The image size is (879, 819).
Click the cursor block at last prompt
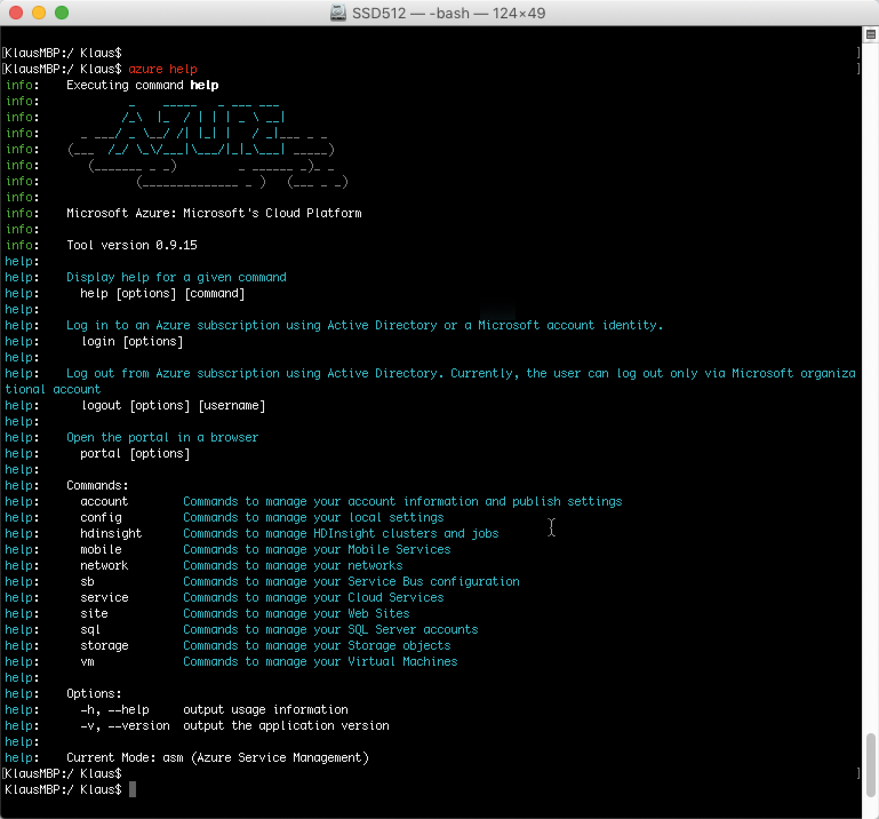(133, 790)
